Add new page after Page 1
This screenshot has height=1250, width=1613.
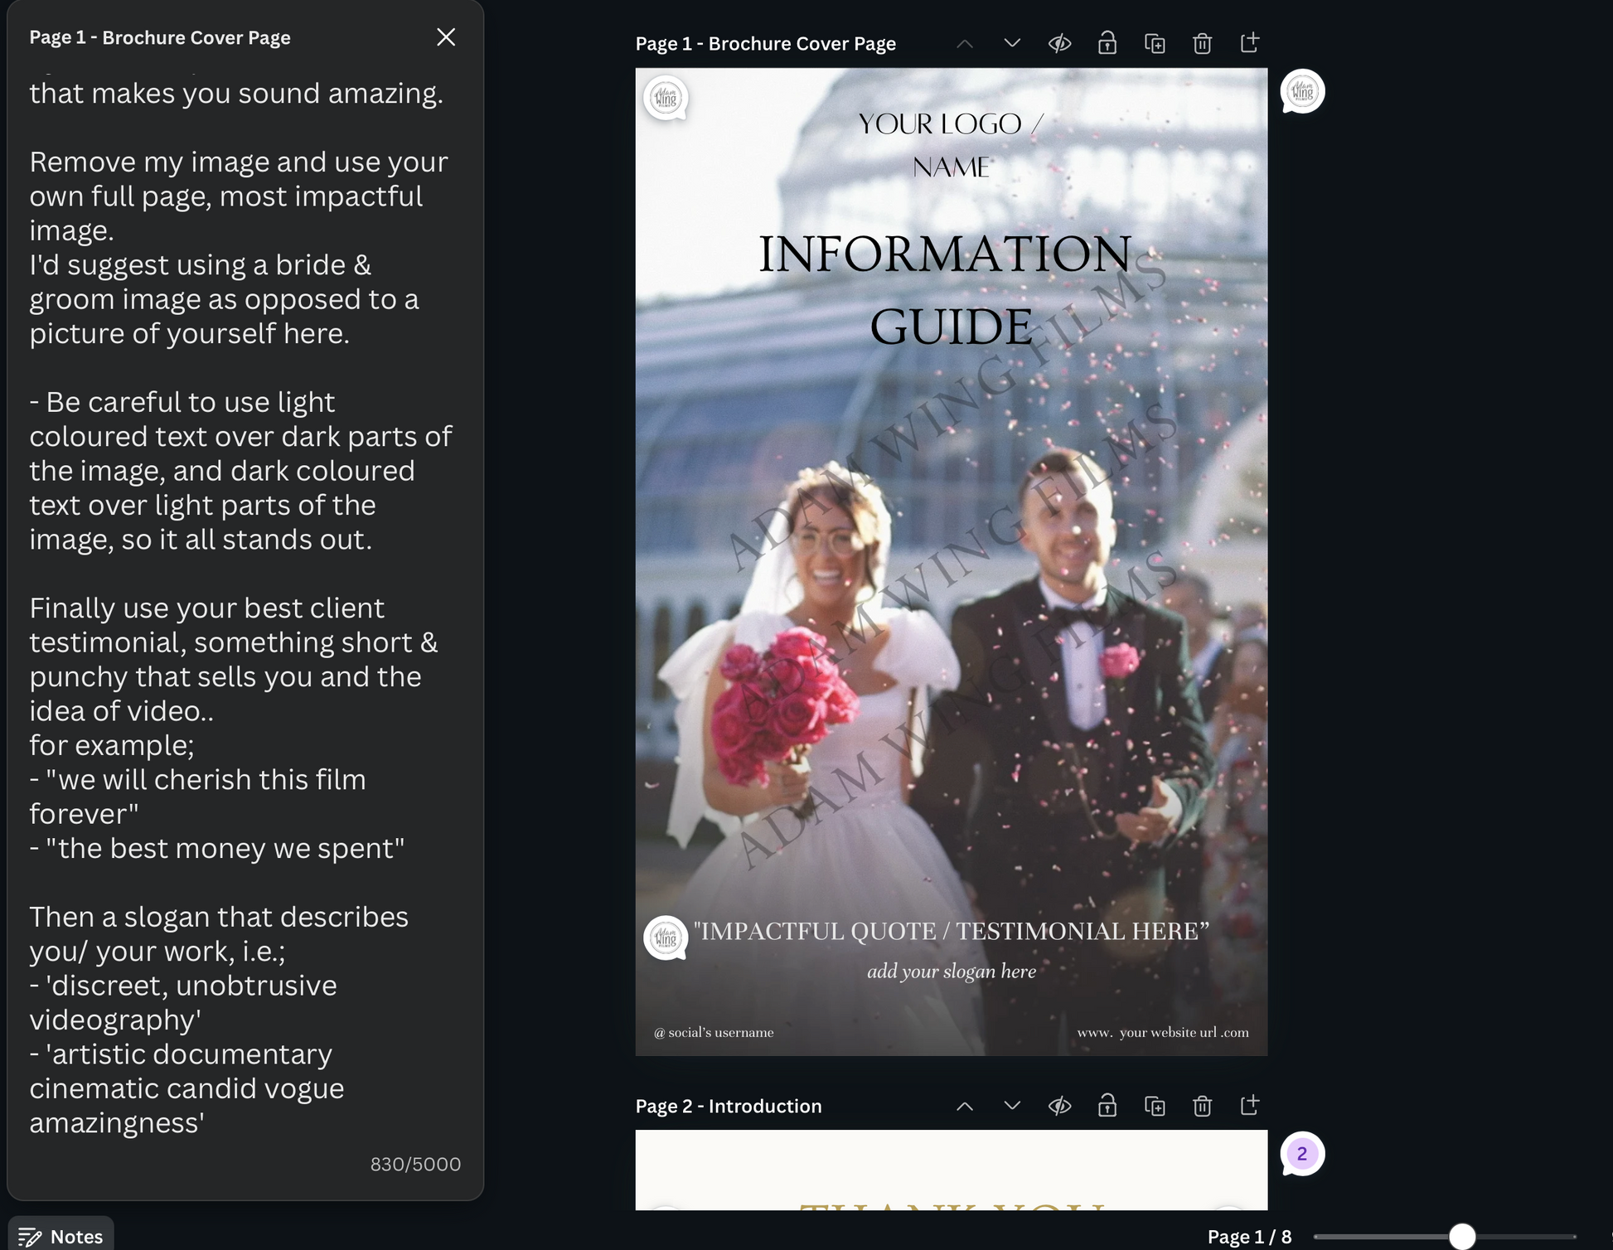[1250, 42]
